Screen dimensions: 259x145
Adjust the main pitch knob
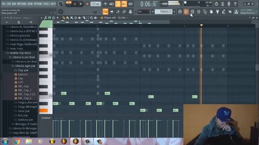click(x=61, y=11)
